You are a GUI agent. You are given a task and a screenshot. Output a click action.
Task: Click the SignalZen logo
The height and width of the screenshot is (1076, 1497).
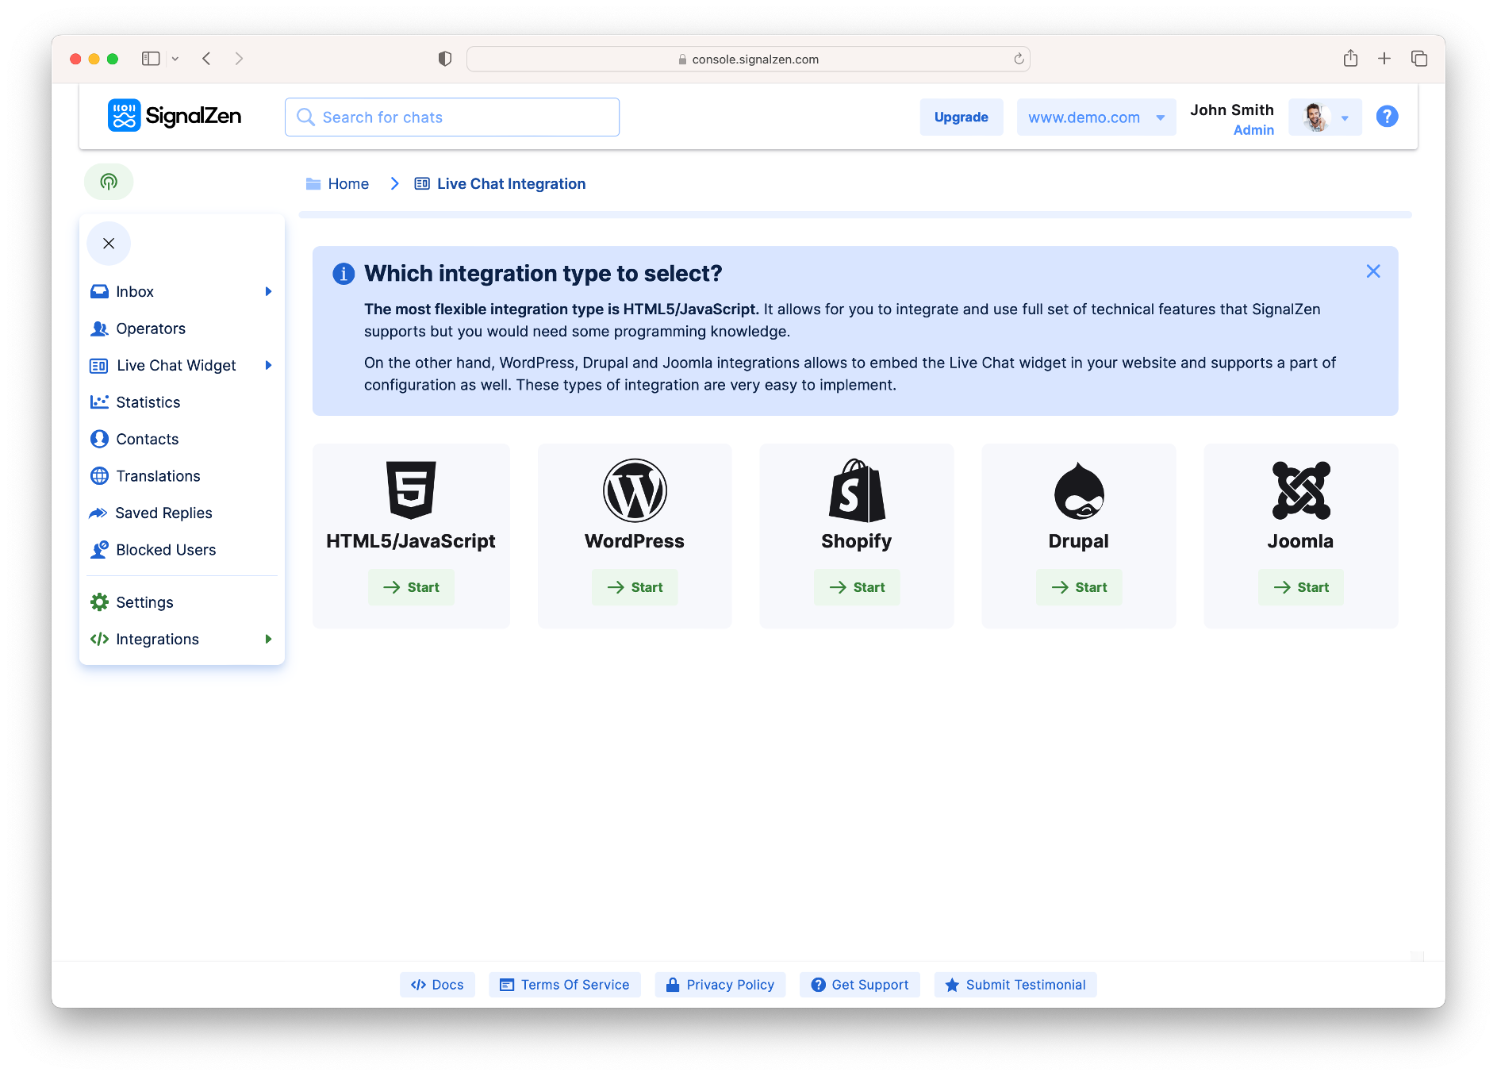[175, 116]
